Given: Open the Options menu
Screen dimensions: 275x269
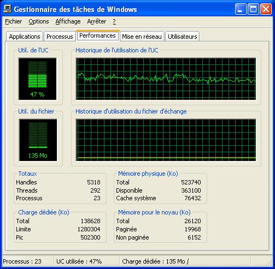Looking at the screenshot, I should (x=39, y=21).
